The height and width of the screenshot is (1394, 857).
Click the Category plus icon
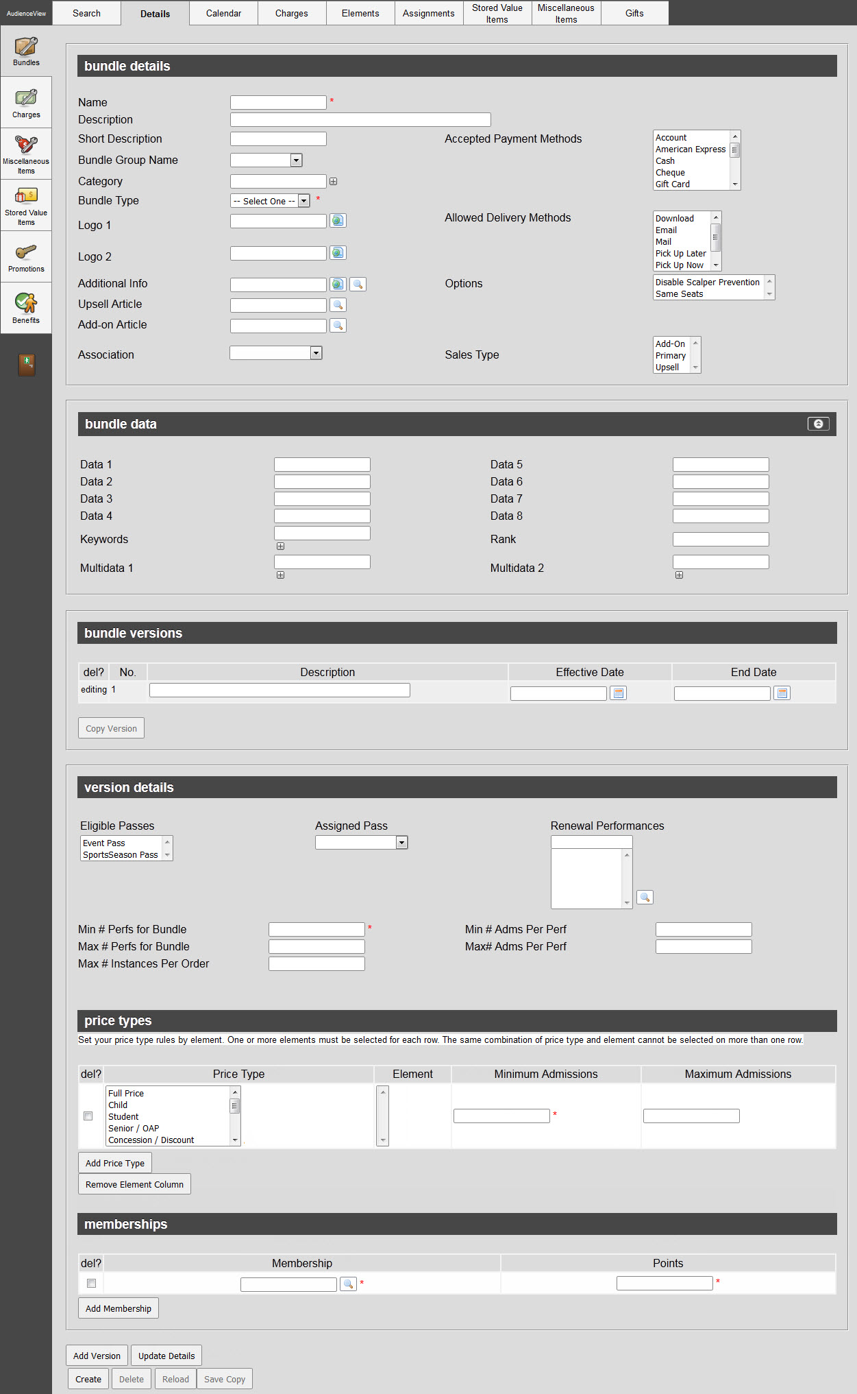tap(333, 182)
